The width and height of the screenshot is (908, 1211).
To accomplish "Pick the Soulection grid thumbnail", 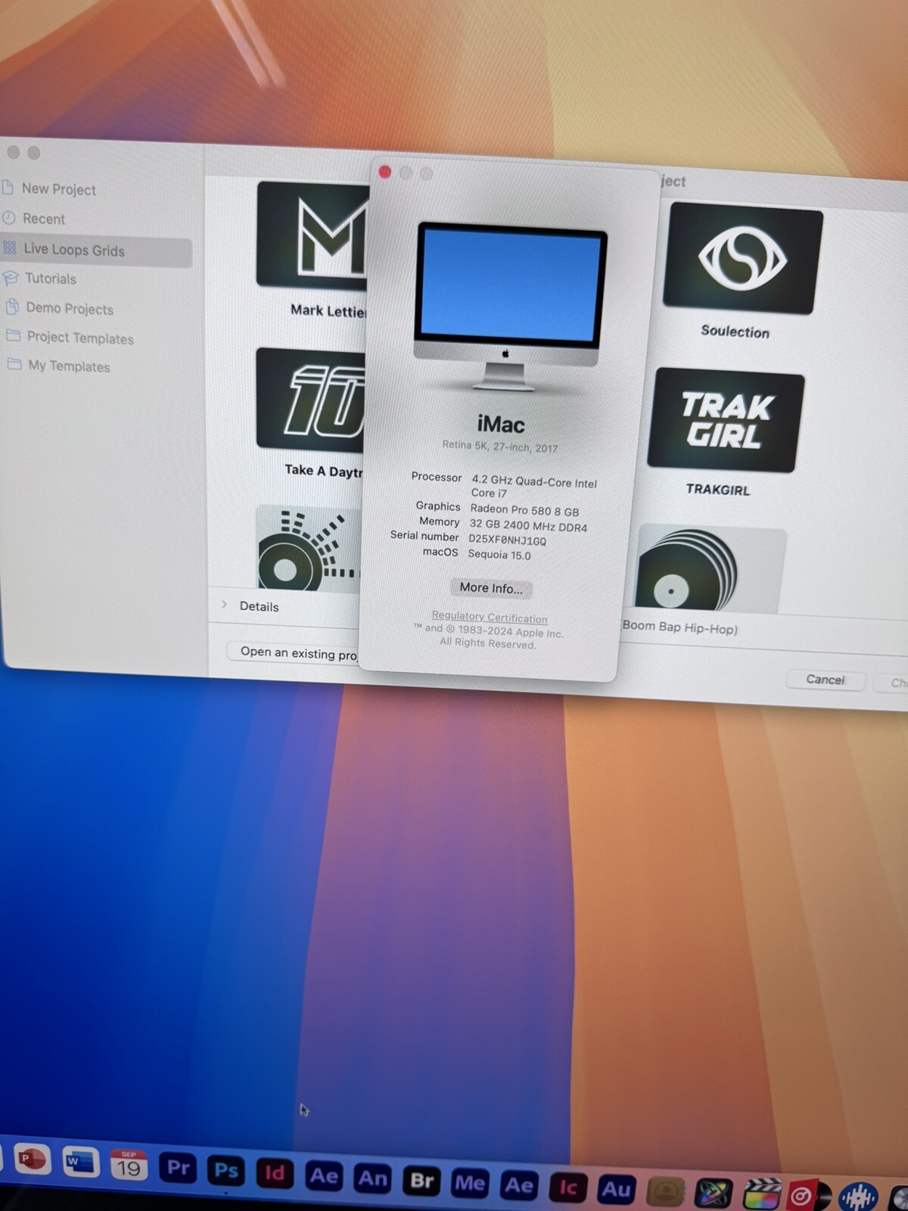I will 743,258.
